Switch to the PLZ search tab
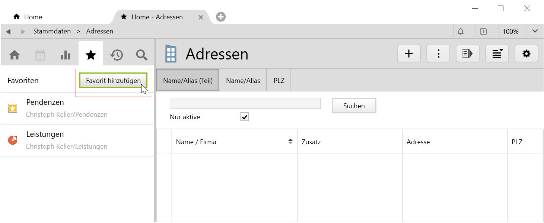Image resolution: width=544 pixels, height=223 pixels. (279, 80)
